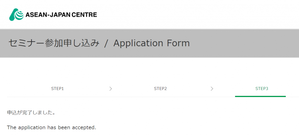This screenshot has width=299, height=136.
Task: Click the right chevron after STEP2
Action: tap(212, 89)
